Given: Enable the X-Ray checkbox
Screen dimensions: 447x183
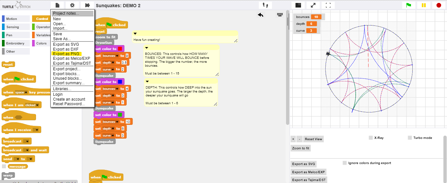Looking at the screenshot, I should pyautogui.click(x=371, y=138).
